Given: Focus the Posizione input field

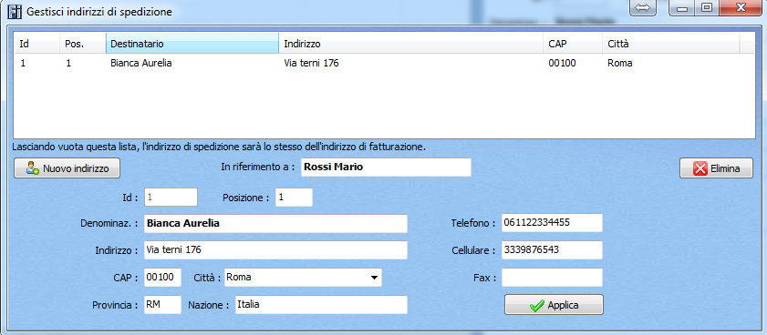Looking at the screenshot, I should (x=294, y=198).
